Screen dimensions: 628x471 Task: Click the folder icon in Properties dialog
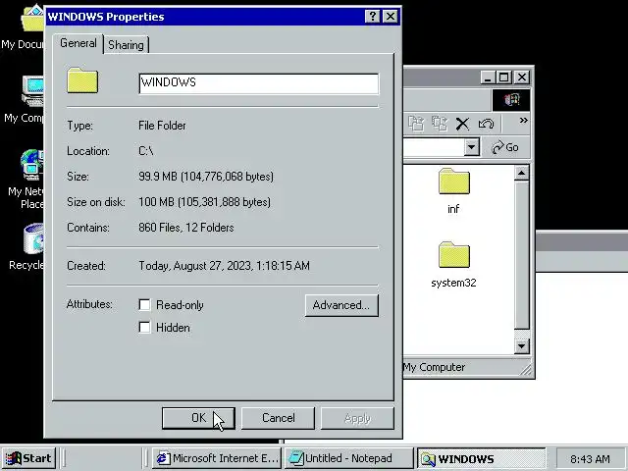(x=82, y=80)
